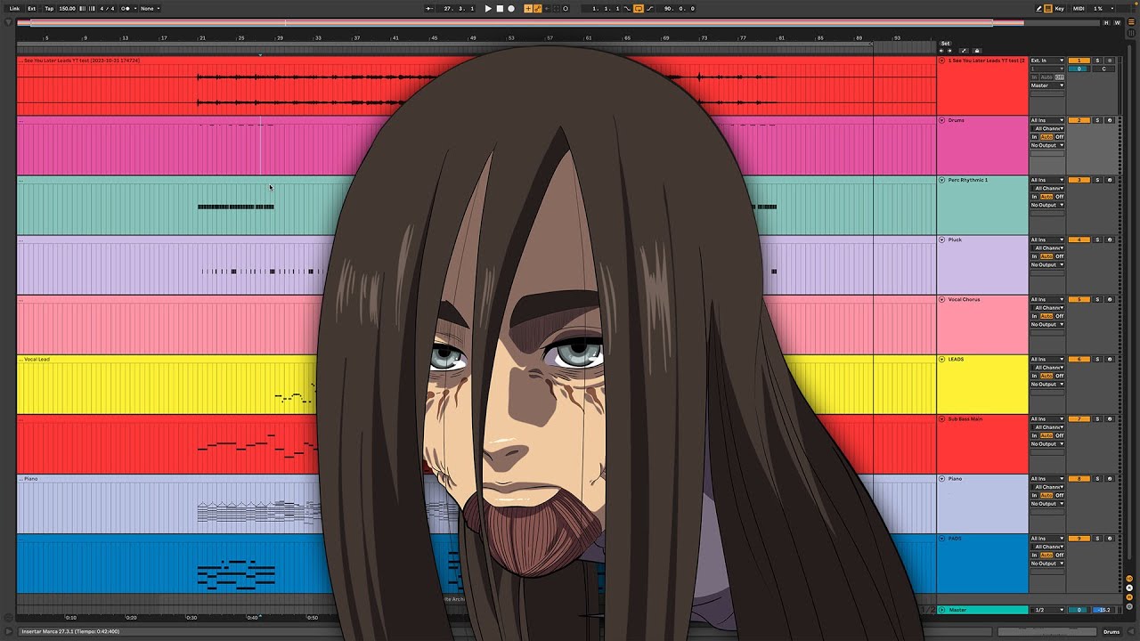This screenshot has height=641, width=1140.
Task: Arm the Drums track for recording
Action: pyautogui.click(x=1110, y=120)
